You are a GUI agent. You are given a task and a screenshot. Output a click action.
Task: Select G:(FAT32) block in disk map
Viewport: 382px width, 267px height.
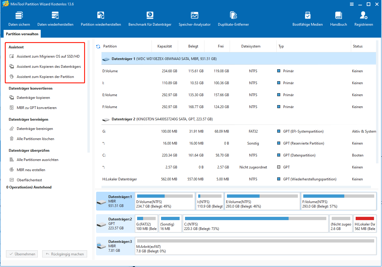pos(146,224)
